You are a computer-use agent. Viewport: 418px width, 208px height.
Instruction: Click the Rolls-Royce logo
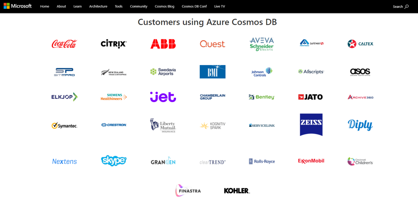[262, 161]
